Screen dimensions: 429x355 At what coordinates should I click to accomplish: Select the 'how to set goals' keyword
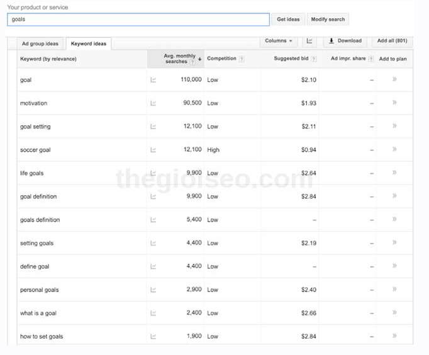point(42,336)
